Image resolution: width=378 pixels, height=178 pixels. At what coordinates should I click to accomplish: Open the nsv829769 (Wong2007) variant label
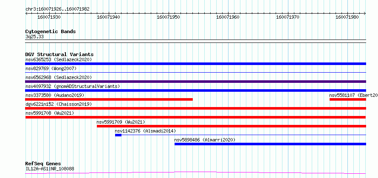click(x=51, y=68)
